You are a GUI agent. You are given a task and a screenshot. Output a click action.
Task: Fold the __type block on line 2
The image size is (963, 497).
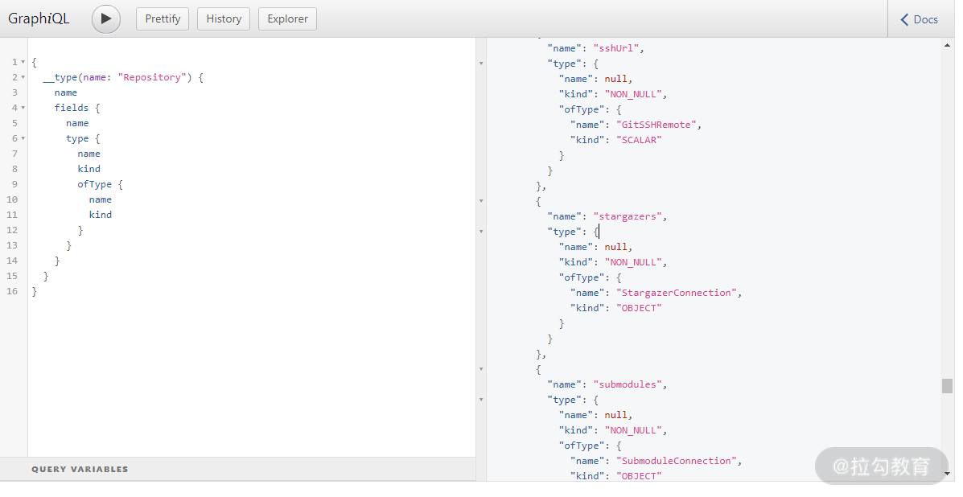pos(23,77)
